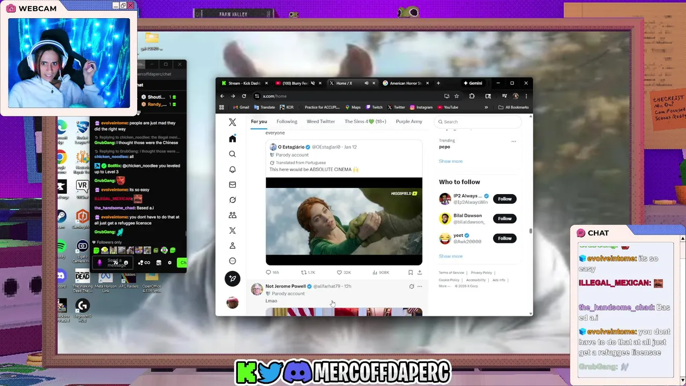This screenshot has width=686, height=386.
Task: Open more options on Not Jerome Powell post
Action: click(420, 286)
